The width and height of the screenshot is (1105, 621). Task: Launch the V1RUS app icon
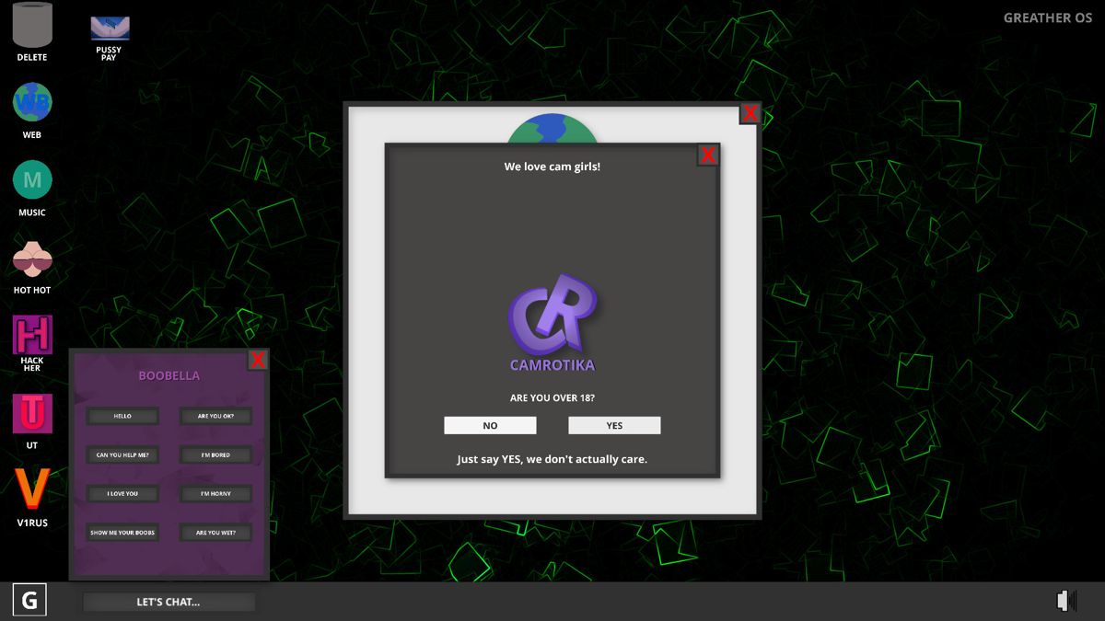[x=32, y=490]
